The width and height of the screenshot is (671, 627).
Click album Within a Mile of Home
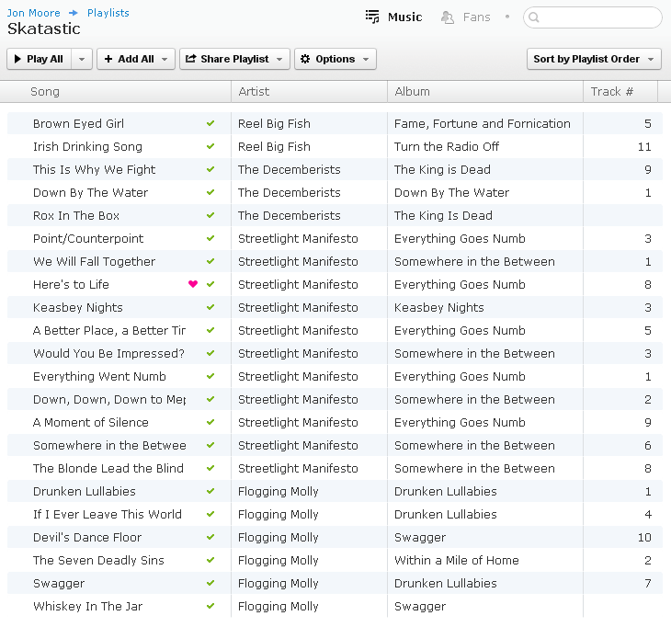pyautogui.click(x=456, y=560)
